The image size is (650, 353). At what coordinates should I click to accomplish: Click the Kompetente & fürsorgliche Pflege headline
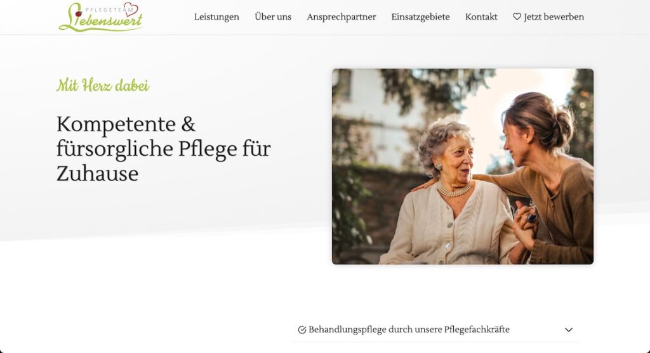[163, 148]
